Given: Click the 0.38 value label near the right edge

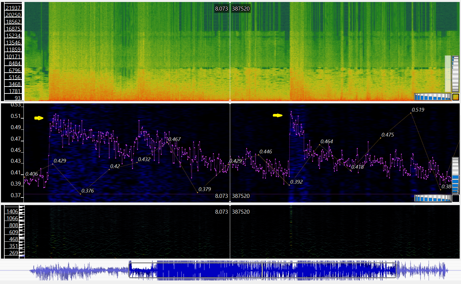Looking at the screenshot, I should (446, 187).
